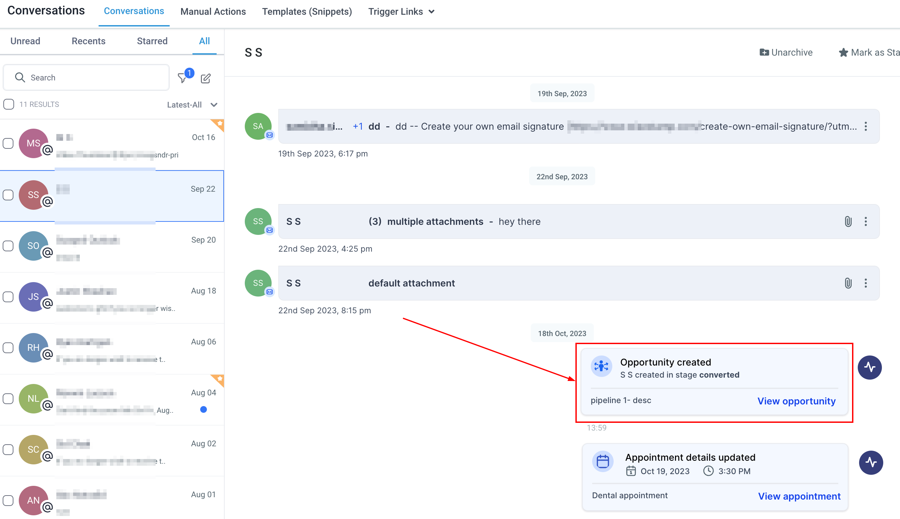Toggle the select-all results checkbox
Viewport: 900px width, 519px height.
[x=9, y=104]
